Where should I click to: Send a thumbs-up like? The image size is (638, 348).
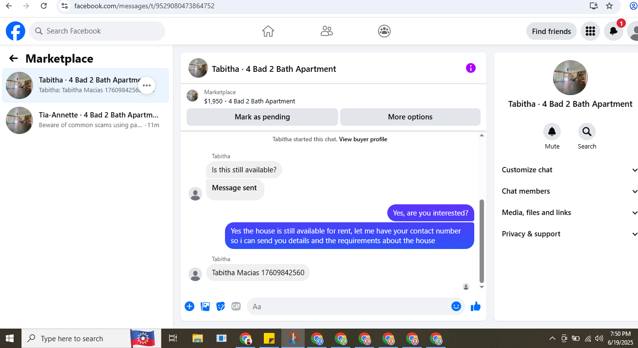click(x=476, y=306)
